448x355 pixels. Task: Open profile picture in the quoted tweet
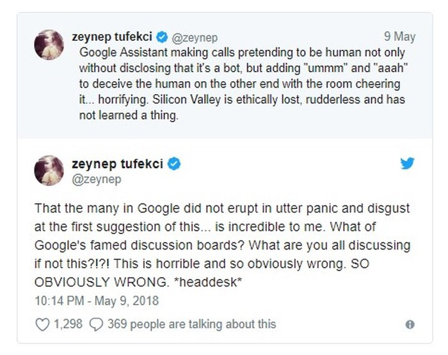pos(48,45)
